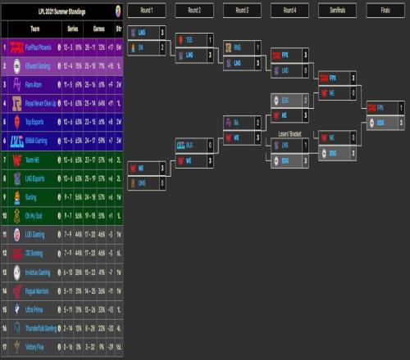The image size is (410, 360).
Task: Select the Round 3 bracket header
Action: (x=242, y=11)
